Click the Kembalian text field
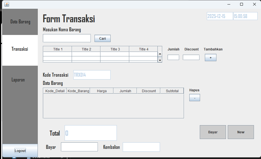Image resolution: width=261 pixels, height=159 pixels. tap(141, 147)
